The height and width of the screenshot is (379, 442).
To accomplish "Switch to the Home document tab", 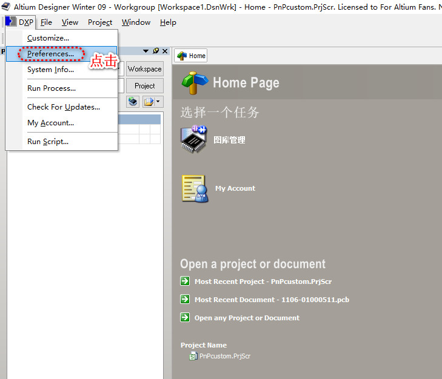I will pos(191,56).
